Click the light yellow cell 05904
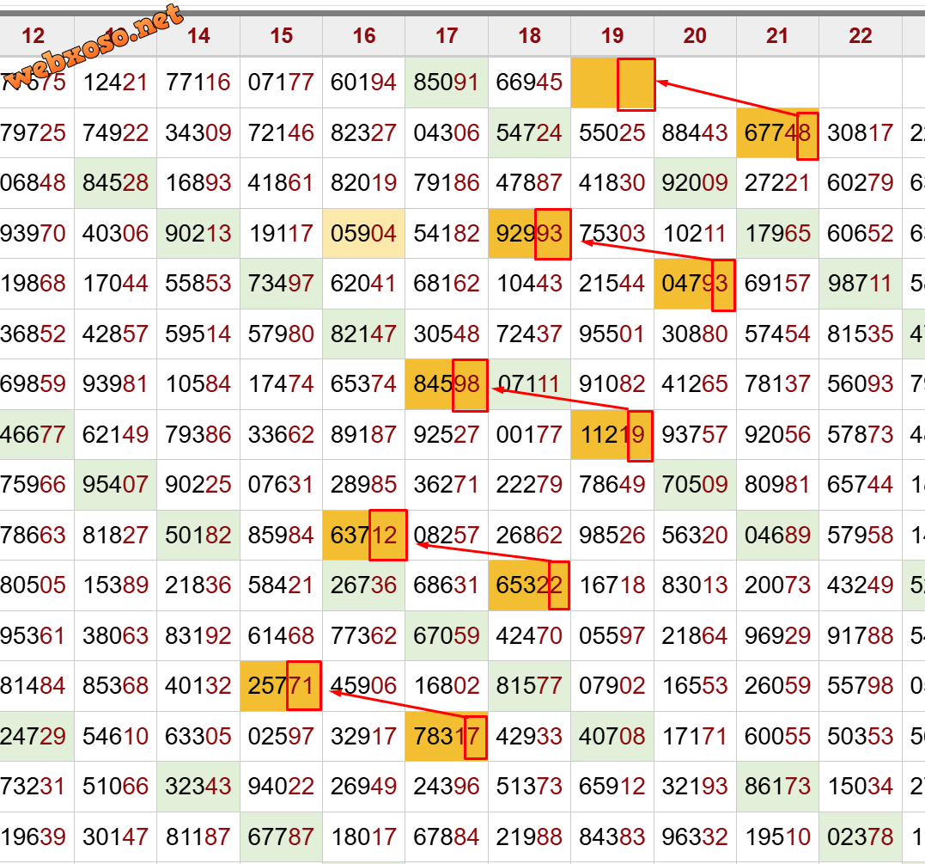The image size is (925, 864). (x=364, y=234)
